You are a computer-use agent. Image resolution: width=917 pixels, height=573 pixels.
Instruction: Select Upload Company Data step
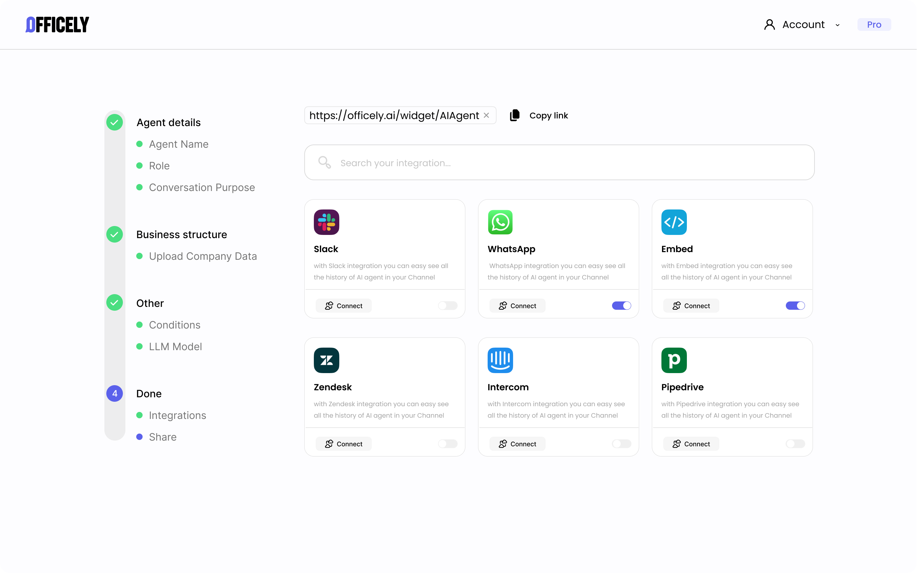[x=203, y=256]
